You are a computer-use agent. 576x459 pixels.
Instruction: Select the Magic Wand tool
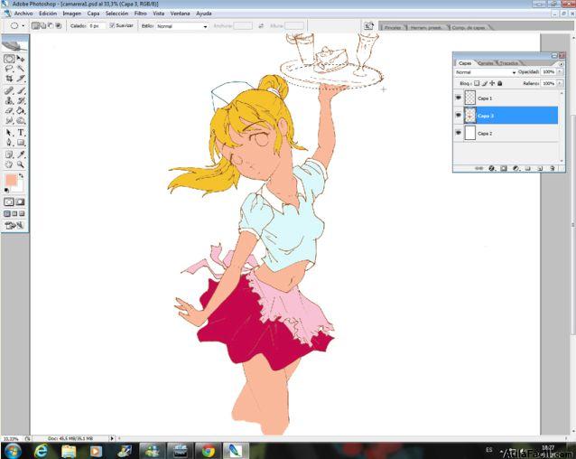pos(21,69)
